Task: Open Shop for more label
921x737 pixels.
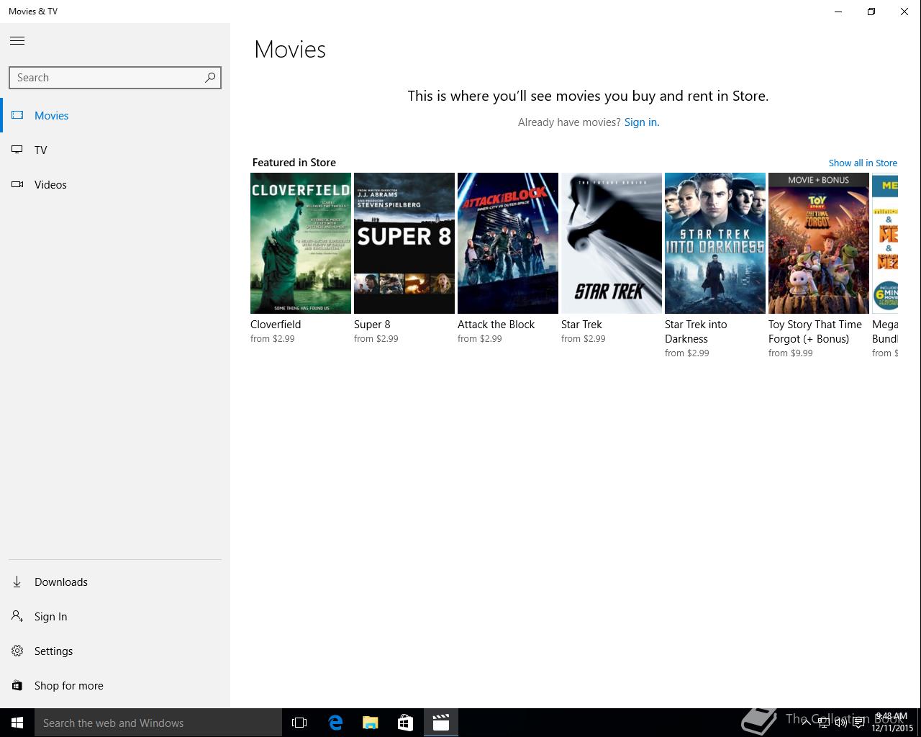Action: [x=69, y=685]
